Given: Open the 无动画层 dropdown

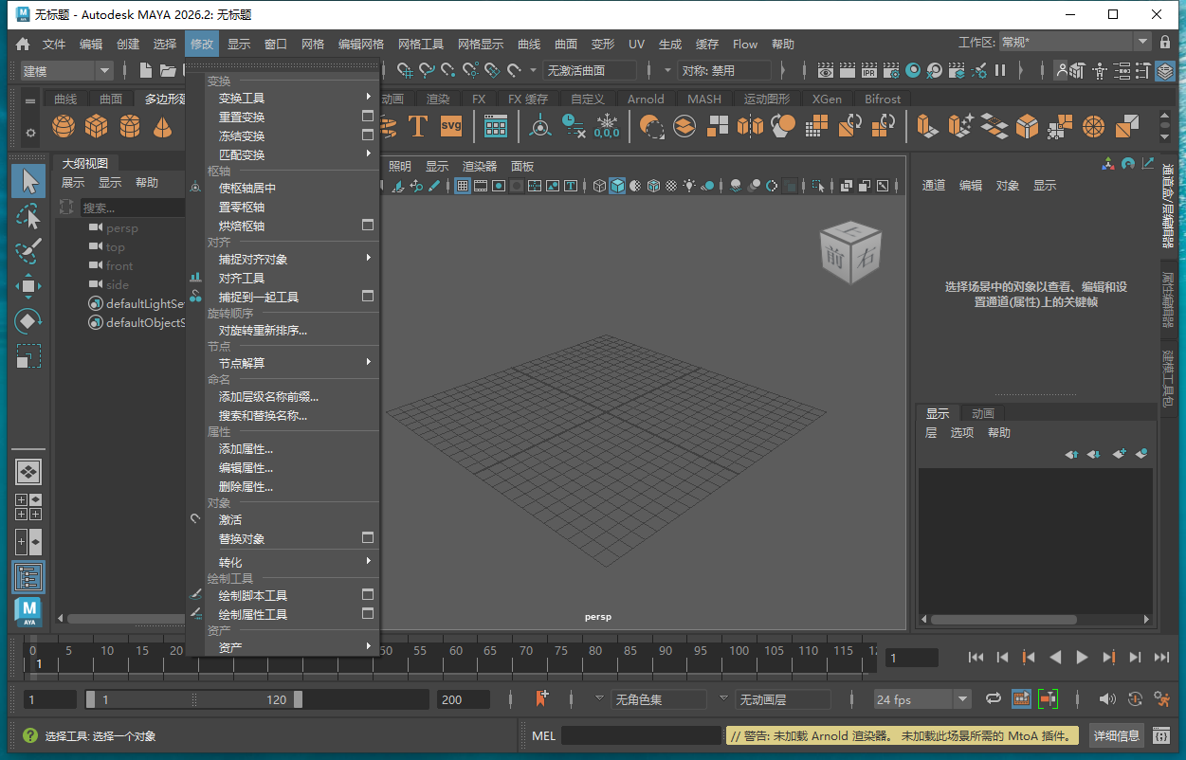Looking at the screenshot, I should pyautogui.click(x=784, y=699).
